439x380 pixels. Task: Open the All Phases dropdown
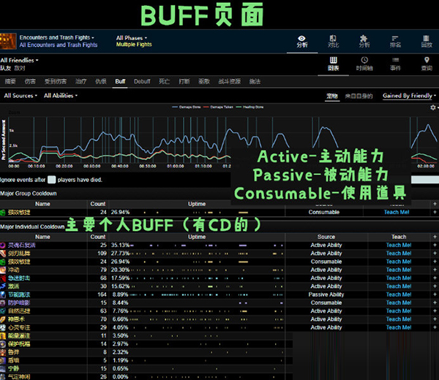point(131,37)
